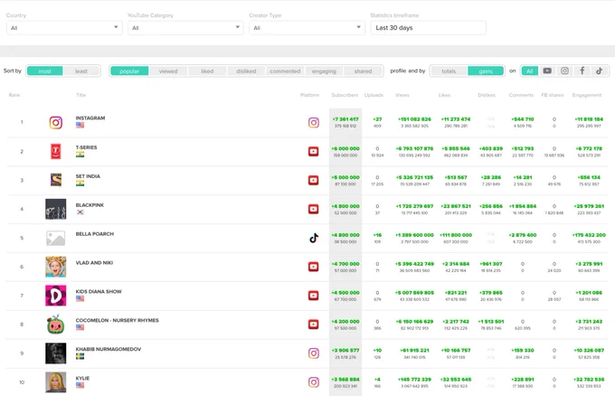Click YouTube platform icon in T-Series row
The image size is (615, 396).
click(314, 151)
